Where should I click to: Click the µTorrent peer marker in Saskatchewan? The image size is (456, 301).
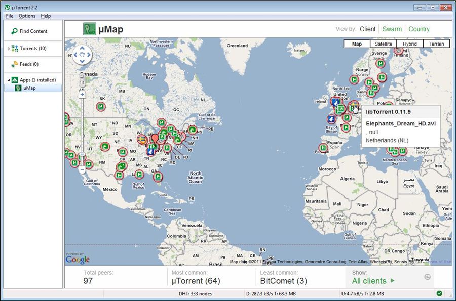101,107
